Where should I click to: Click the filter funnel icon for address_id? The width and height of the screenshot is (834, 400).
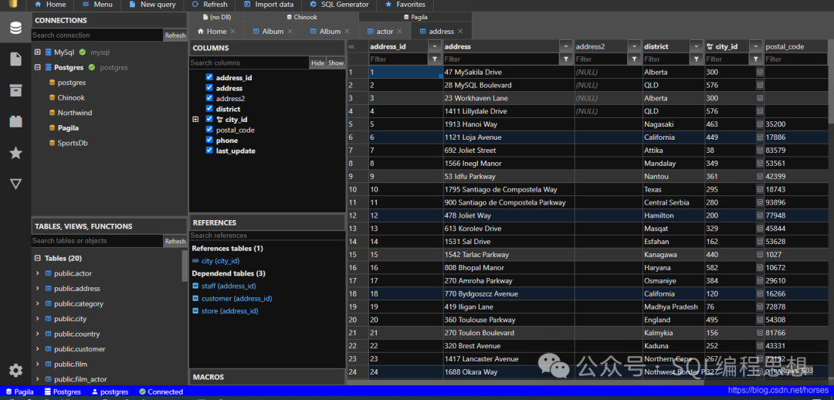[434, 59]
